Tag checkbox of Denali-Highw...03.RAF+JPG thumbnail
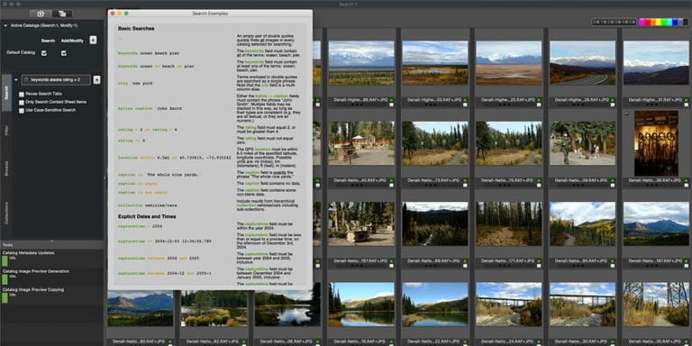 click(465, 105)
